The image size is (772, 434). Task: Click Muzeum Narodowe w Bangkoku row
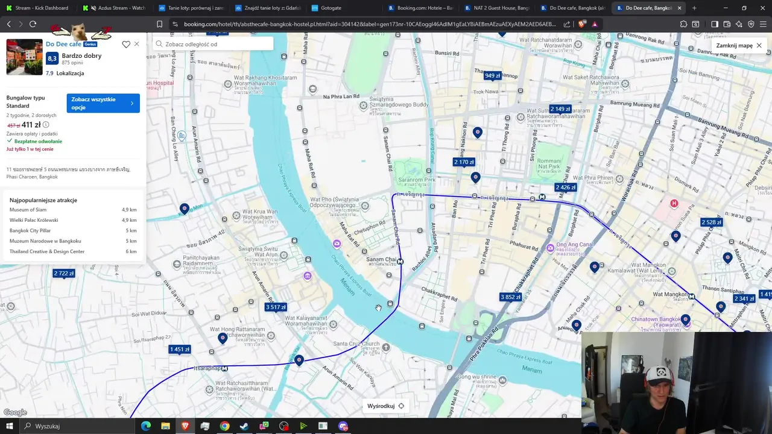point(73,241)
